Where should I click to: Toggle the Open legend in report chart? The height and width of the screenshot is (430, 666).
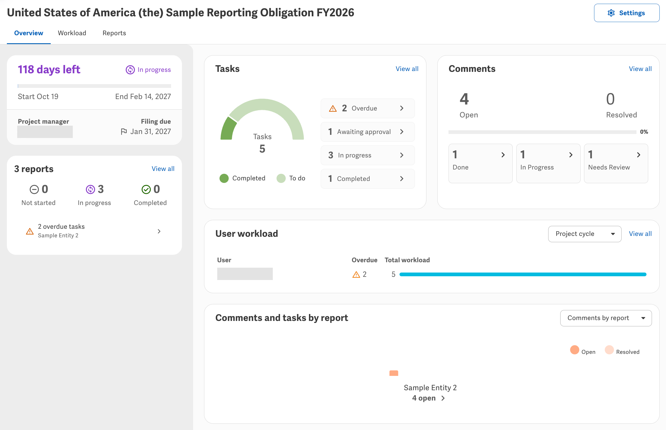coord(583,351)
